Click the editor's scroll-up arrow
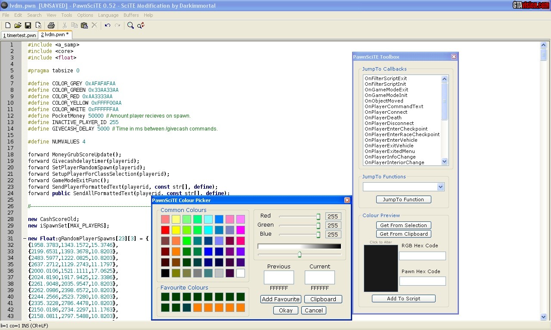Screen dimensions: 551x330 click(543, 45)
